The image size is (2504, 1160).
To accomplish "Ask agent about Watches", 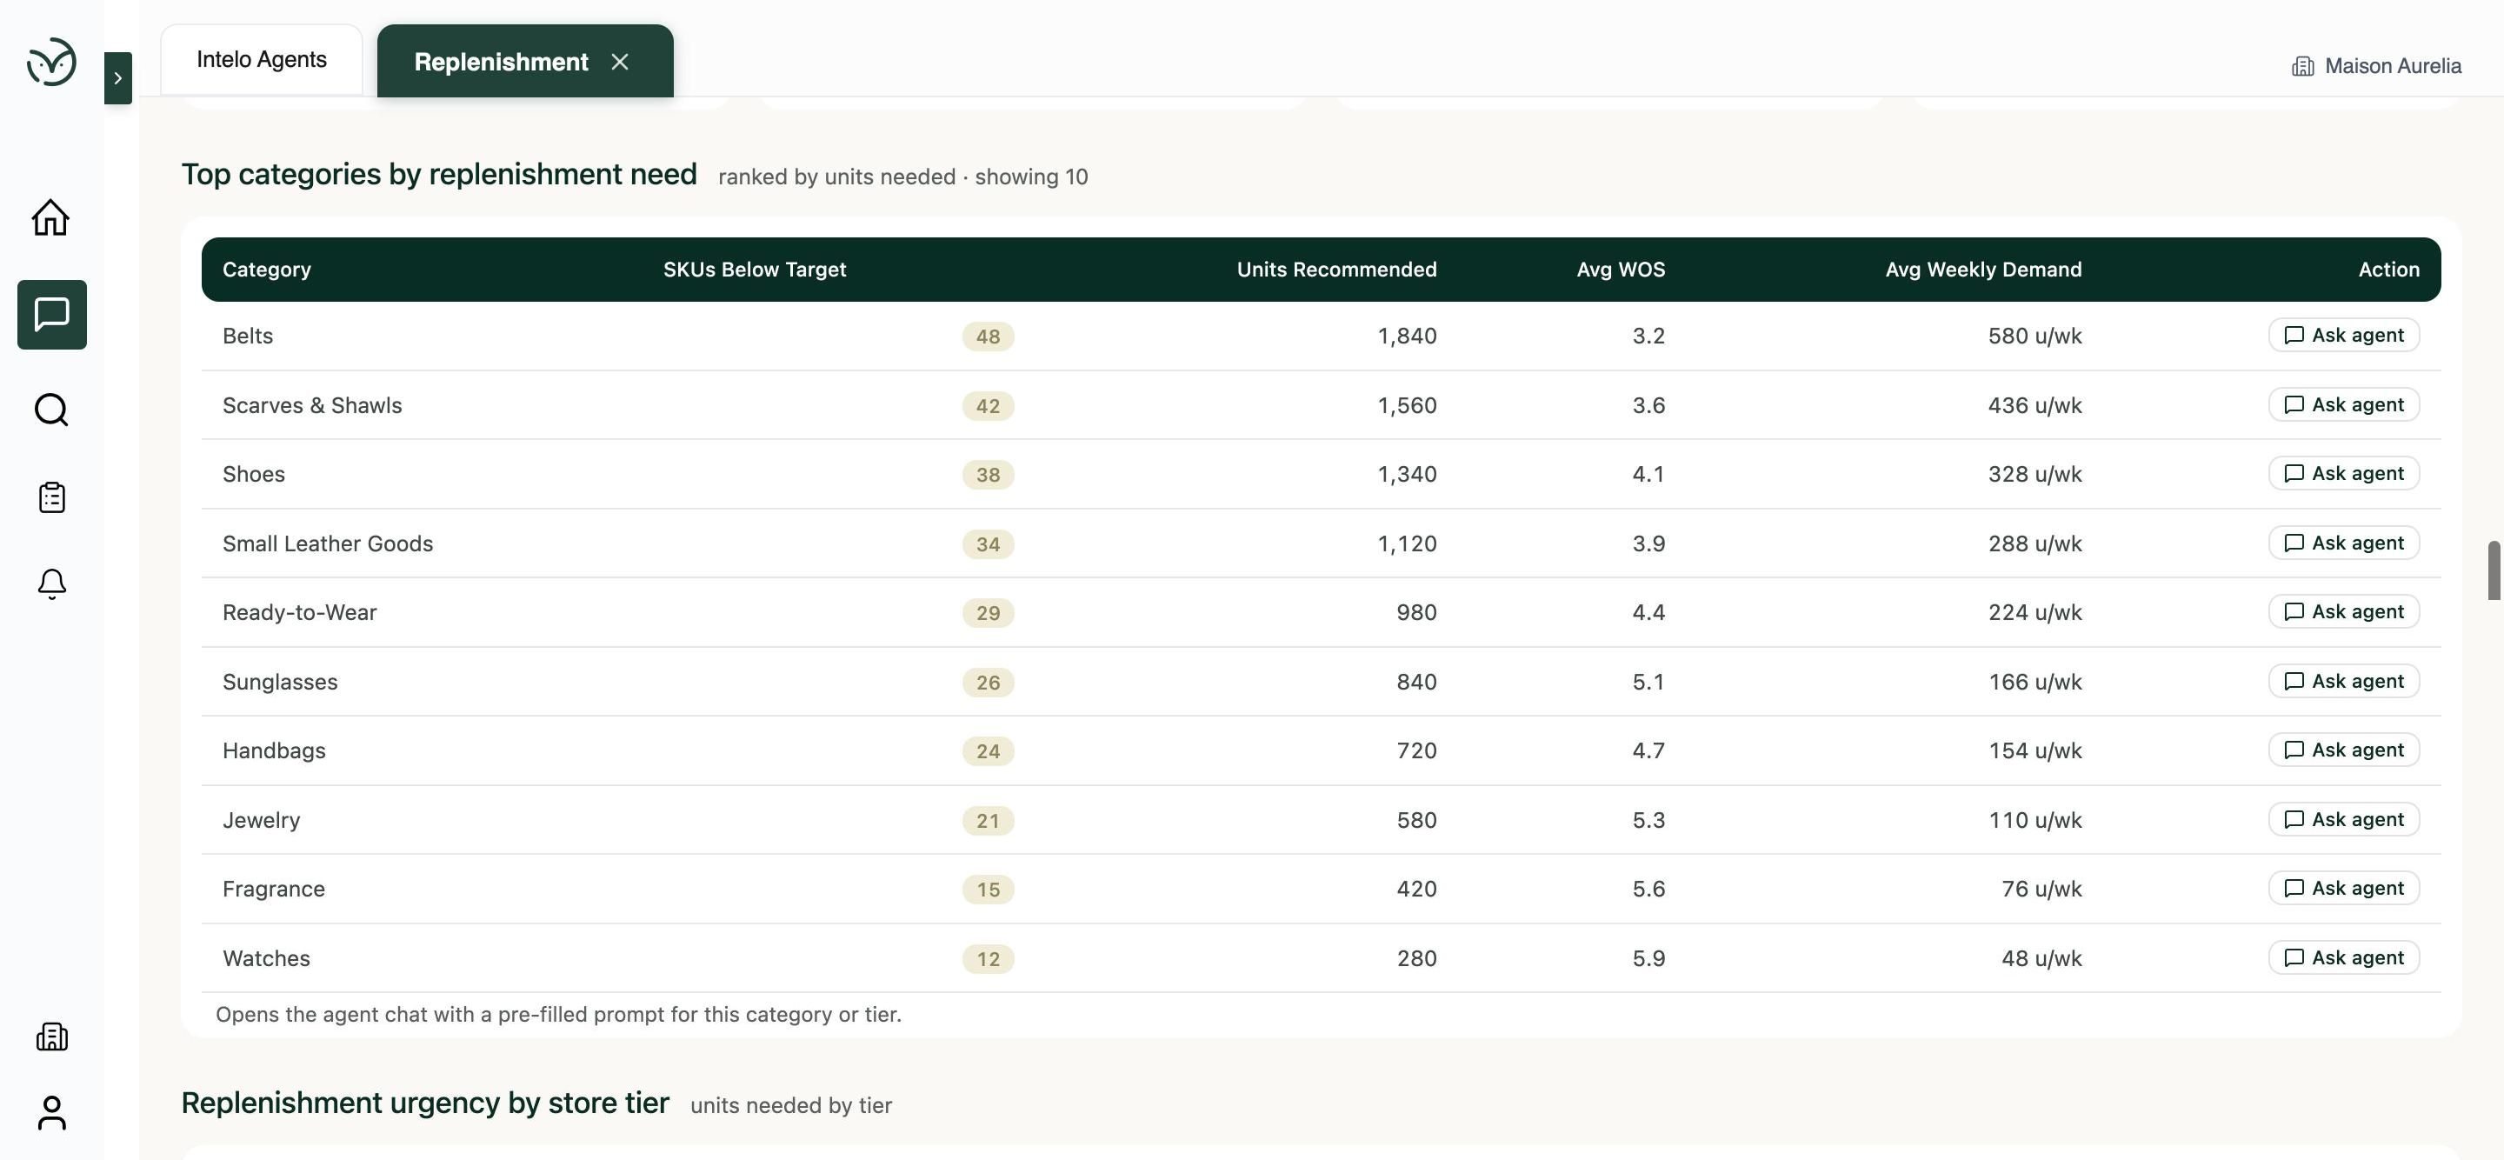I will click(2344, 957).
